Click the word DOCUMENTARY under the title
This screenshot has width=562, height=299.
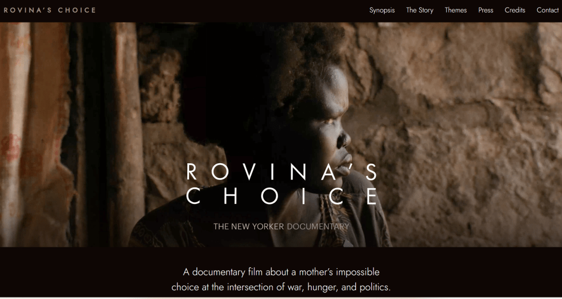pos(318,226)
